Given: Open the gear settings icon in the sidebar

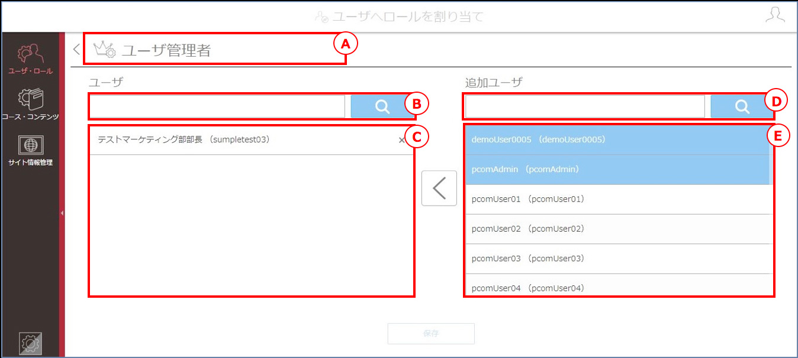Looking at the screenshot, I should point(30,344).
